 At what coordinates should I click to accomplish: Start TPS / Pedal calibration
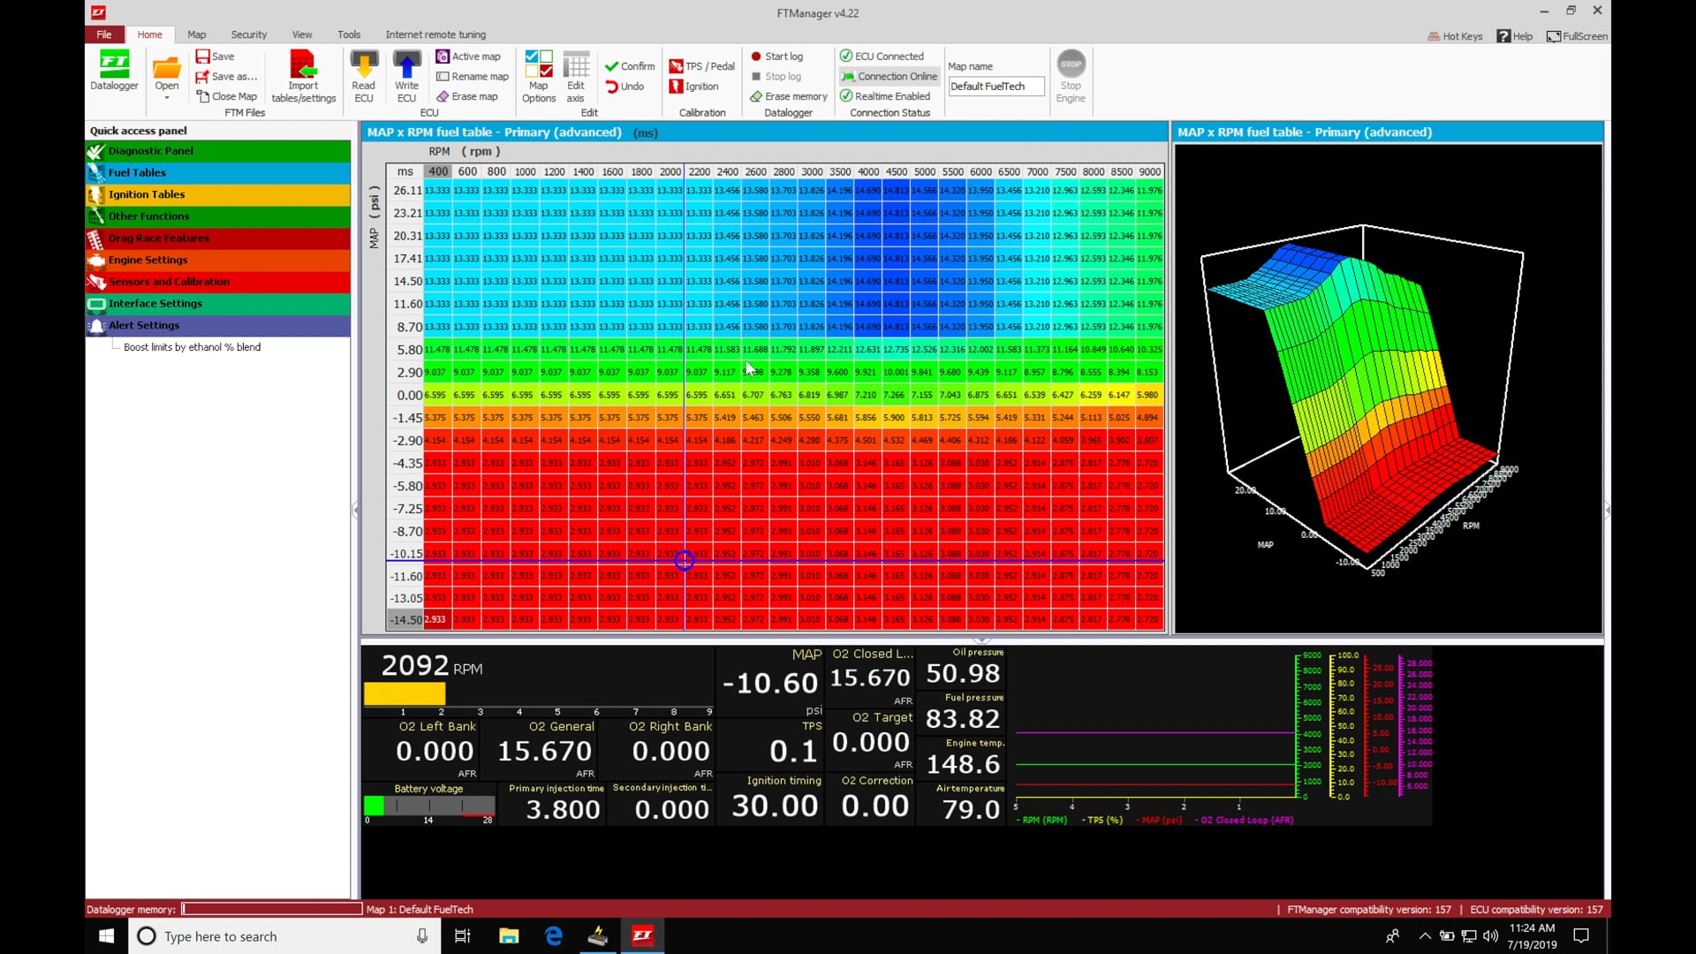(x=701, y=65)
